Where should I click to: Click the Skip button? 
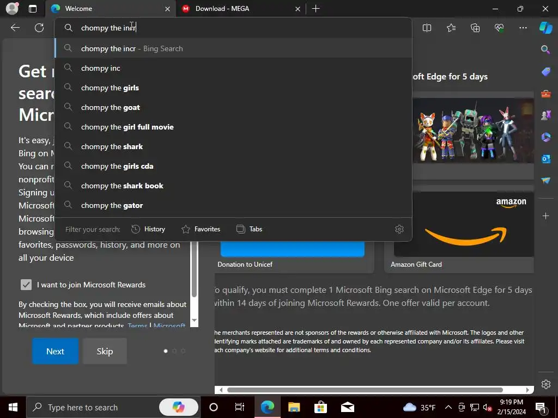pyautogui.click(x=105, y=351)
